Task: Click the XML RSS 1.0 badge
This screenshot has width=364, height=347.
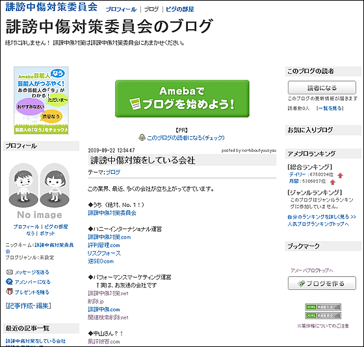Action: [323, 307]
